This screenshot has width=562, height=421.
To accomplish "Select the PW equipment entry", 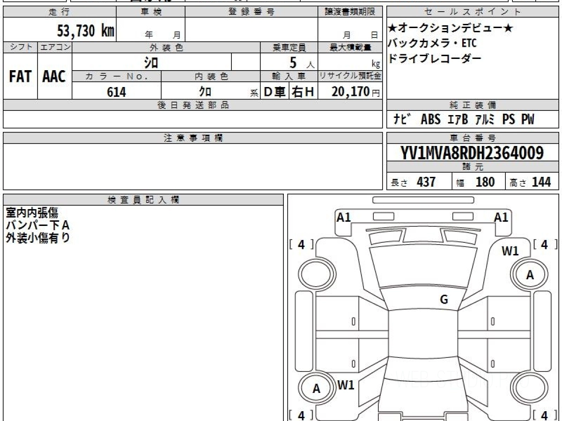I will click(x=528, y=120).
